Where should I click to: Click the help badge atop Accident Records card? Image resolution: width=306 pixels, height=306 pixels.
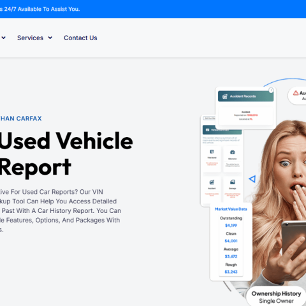[x=271, y=91]
